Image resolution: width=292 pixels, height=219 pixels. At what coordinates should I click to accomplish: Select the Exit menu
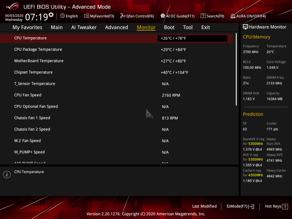(x=205, y=27)
